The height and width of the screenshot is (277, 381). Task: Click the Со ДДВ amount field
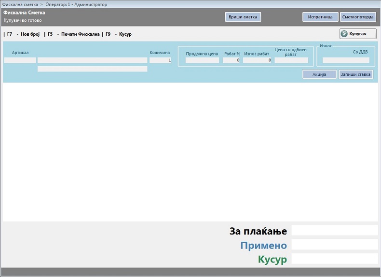[346, 60]
